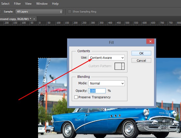The image size is (181, 138).
Task: Expand the blending Mode dropdown set to Normal
Action: coord(106,83)
